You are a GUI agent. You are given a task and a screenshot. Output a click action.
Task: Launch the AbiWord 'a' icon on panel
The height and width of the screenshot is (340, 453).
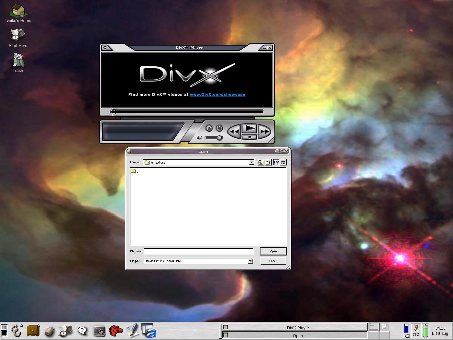click(149, 331)
